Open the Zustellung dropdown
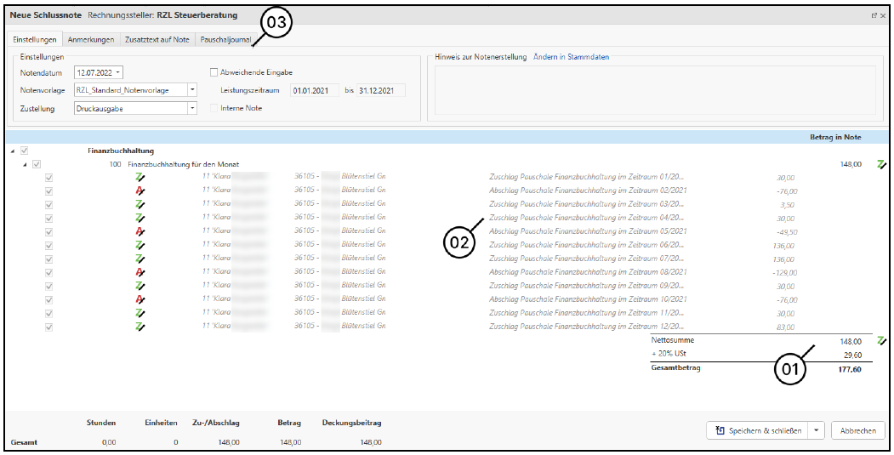Image resolution: width=894 pixels, height=455 pixels. click(x=192, y=108)
